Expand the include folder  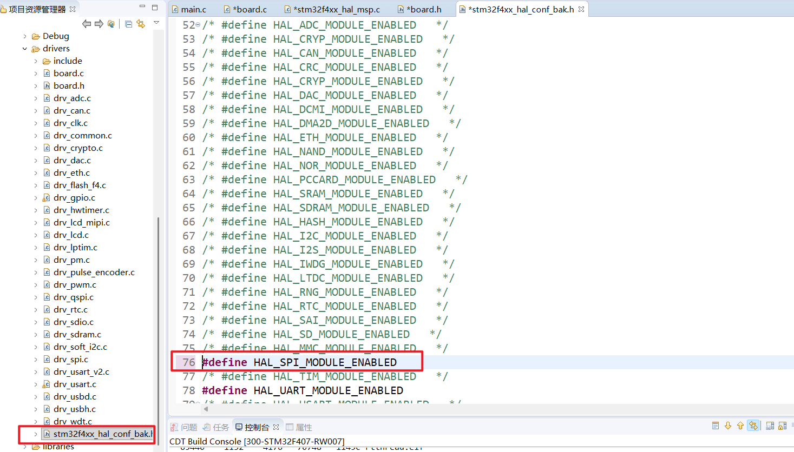click(36, 61)
